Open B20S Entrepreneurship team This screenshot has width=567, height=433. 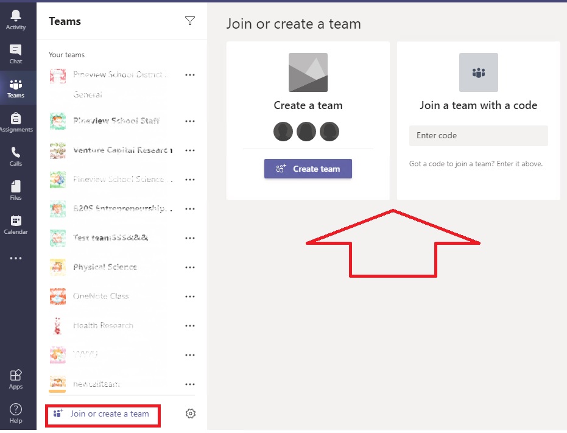(x=123, y=209)
